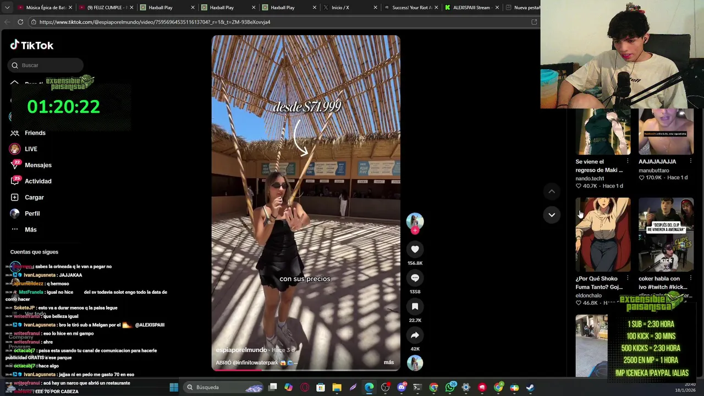This screenshot has width=704, height=396.
Task: Open the Se viene el regreso de Maki thumbnail
Action: click(x=603, y=132)
